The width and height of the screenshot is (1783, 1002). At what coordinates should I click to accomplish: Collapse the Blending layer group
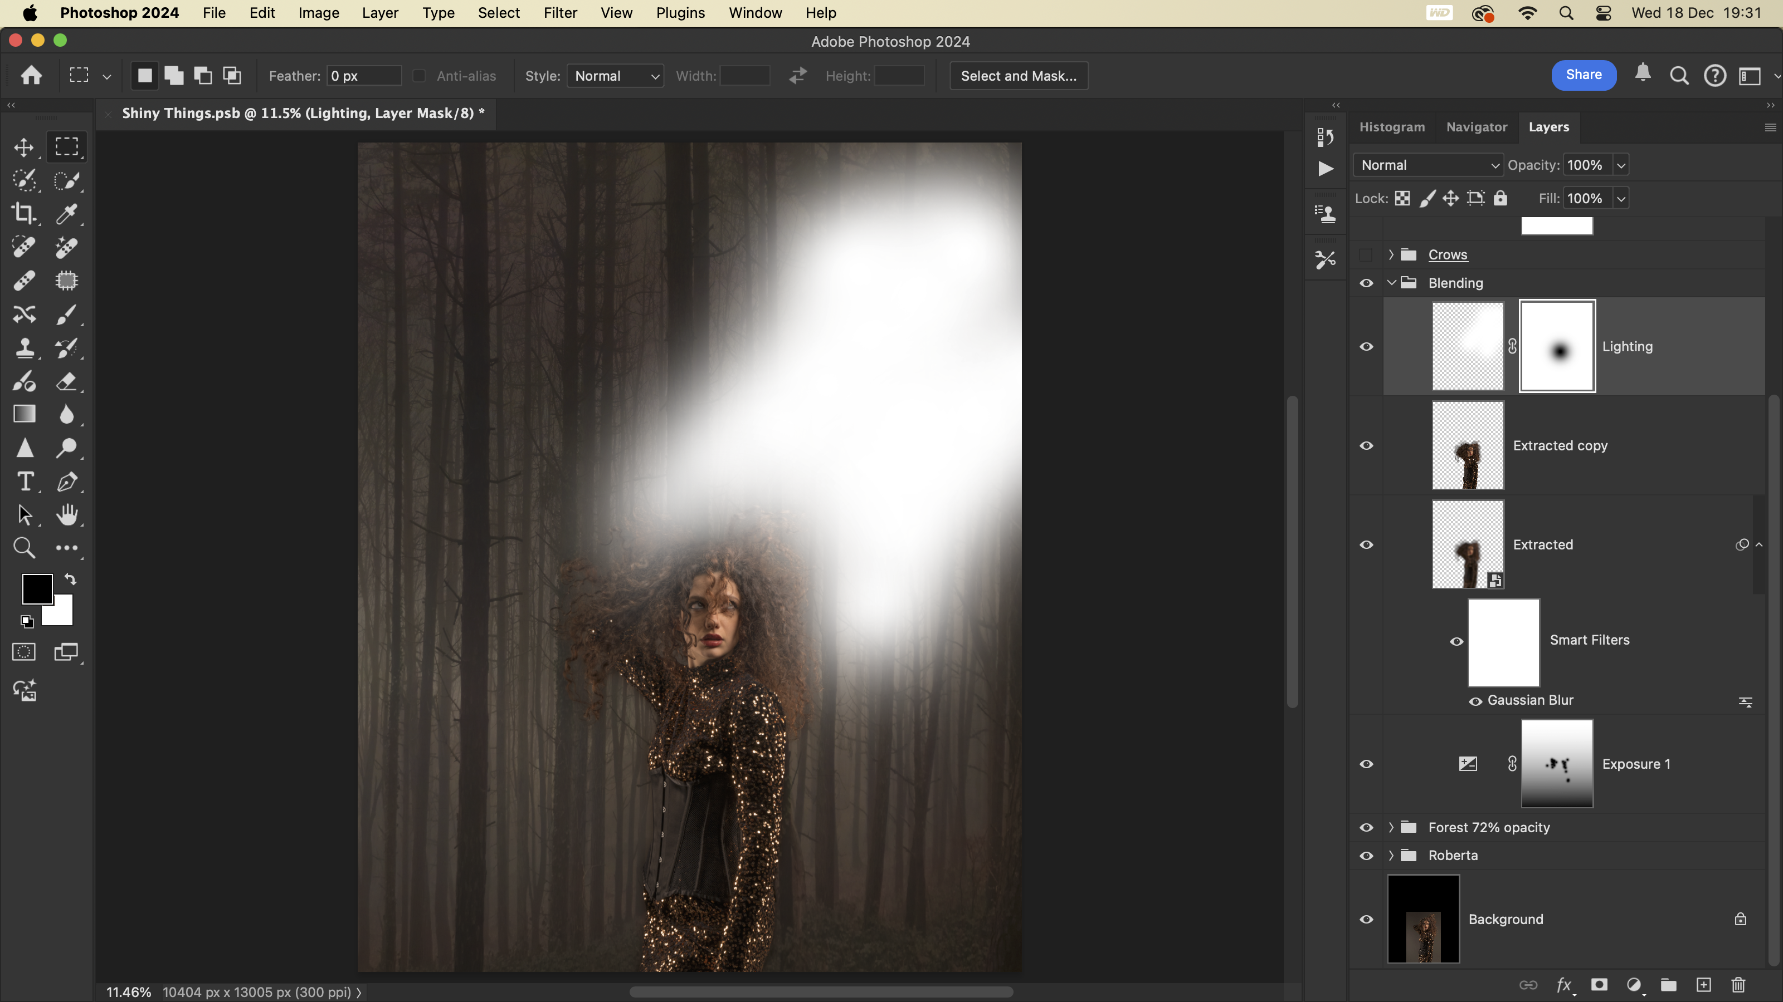1391,283
